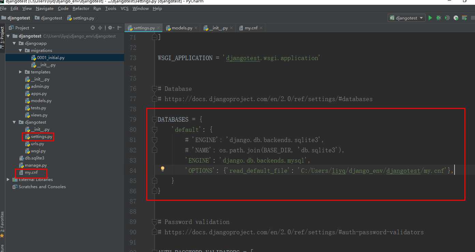Close the settings.py tab
Viewport: 475px width, 252px height.
click(x=158, y=28)
